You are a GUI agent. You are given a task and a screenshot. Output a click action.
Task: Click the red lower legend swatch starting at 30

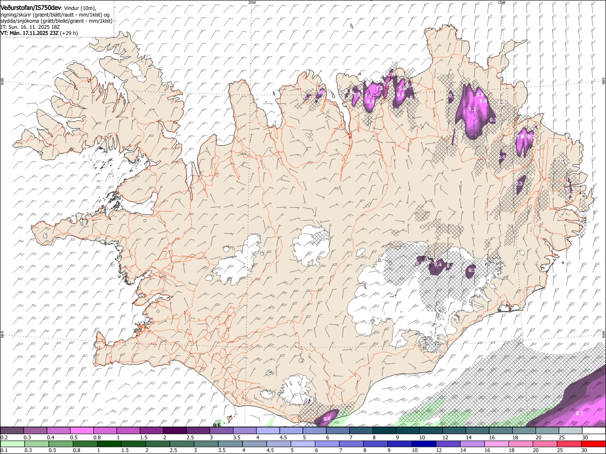pos(593,444)
